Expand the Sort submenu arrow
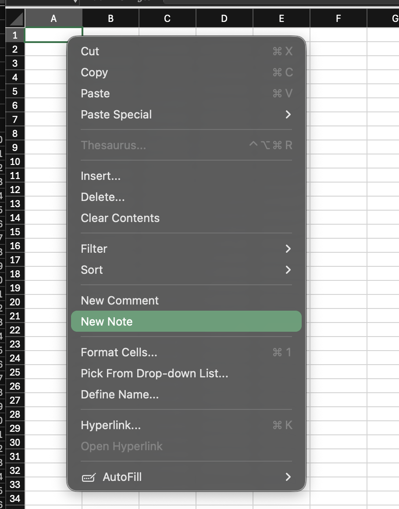The image size is (399, 509). [288, 270]
